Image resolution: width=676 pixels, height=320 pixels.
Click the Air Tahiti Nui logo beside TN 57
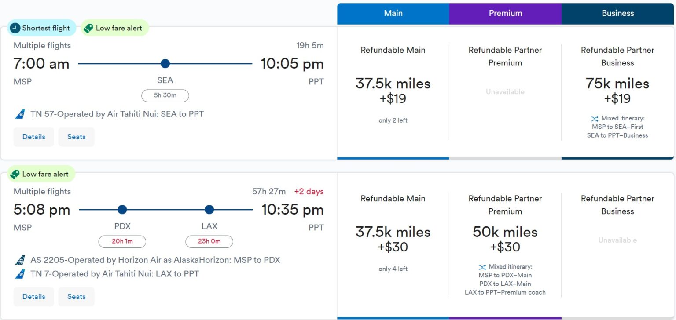[20, 114]
